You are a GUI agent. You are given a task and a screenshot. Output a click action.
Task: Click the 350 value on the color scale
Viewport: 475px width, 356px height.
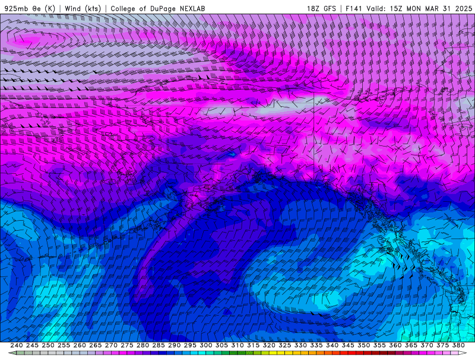click(364, 345)
